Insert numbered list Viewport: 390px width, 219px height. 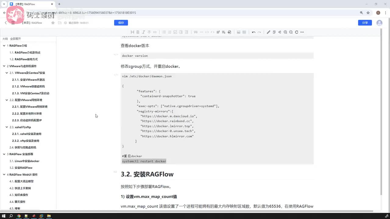[170, 32]
